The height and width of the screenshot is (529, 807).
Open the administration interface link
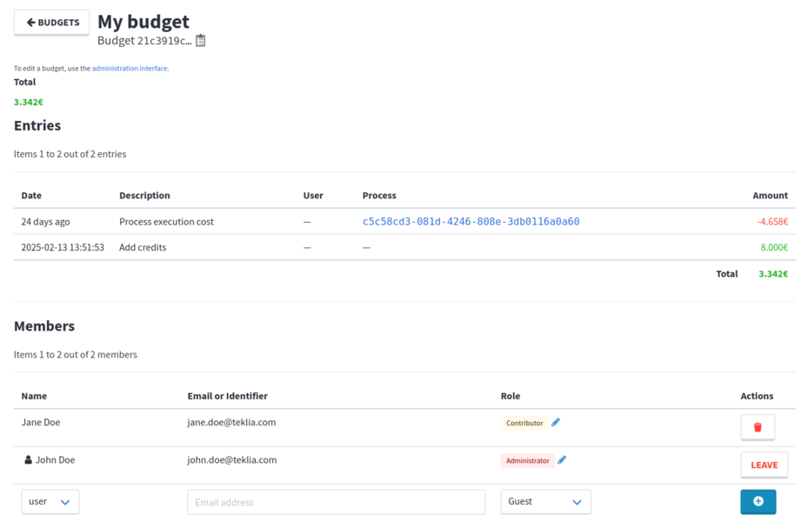(129, 67)
